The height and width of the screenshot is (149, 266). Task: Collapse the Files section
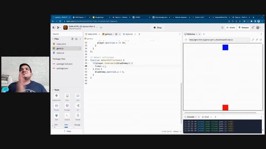coord(53,39)
